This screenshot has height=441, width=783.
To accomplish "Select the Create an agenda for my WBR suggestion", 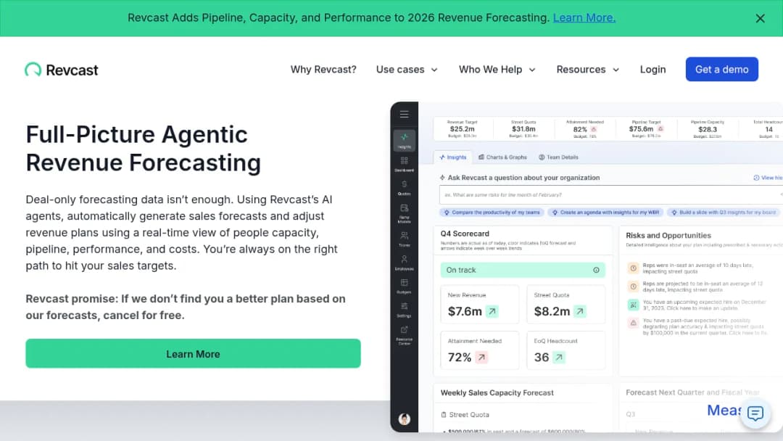I will click(x=605, y=213).
